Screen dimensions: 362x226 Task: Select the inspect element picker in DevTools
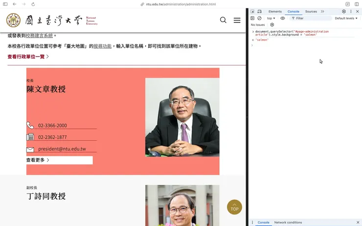252,12
